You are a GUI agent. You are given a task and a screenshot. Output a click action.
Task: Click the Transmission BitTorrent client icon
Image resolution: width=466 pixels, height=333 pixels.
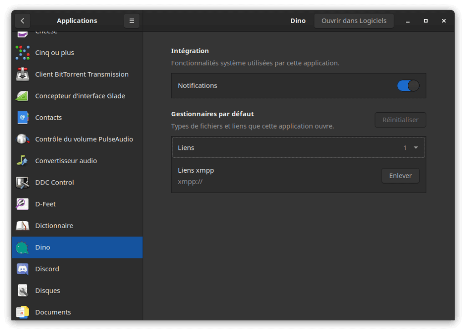(23, 74)
